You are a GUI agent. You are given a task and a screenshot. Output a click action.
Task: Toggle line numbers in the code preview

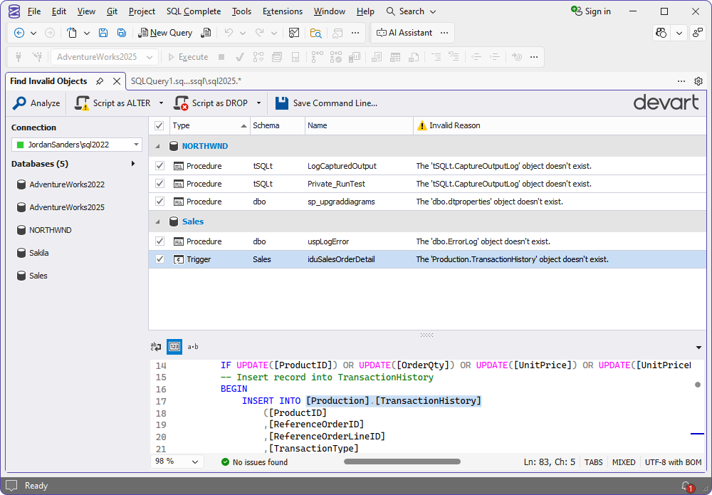click(174, 347)
